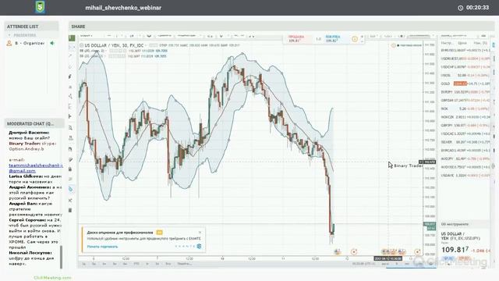Select the lock drawings icon in chart sidebar
The image size is (499, 281).
click(x=70, y=169)
